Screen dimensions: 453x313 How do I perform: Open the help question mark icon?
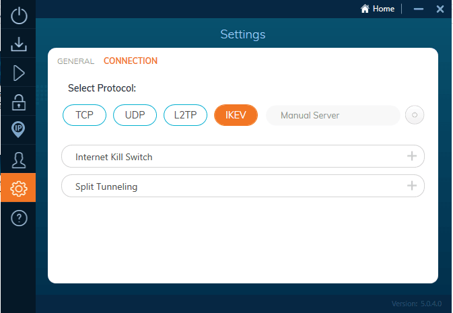19,218
